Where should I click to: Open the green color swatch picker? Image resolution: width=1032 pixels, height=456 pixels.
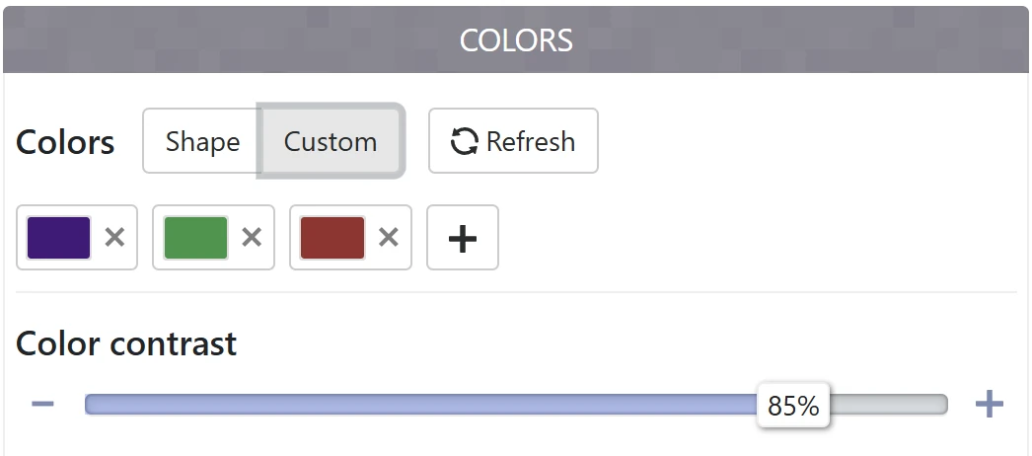click(x=195, y=238)
